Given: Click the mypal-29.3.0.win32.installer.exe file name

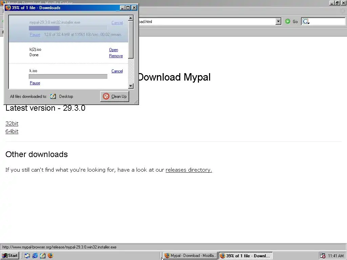Looking at the screenshot, I should [55, 22].
